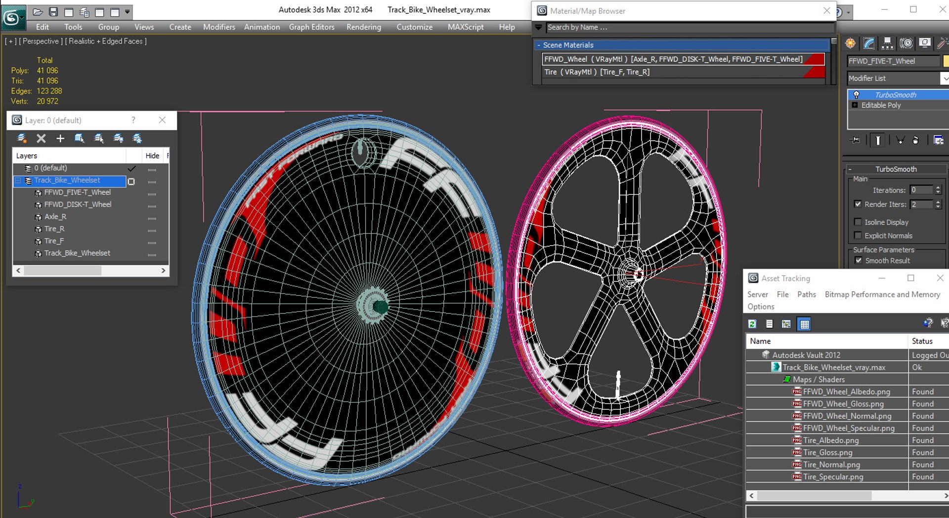Click Select Highlighted Objects and Layers icon

pos(80,139)
